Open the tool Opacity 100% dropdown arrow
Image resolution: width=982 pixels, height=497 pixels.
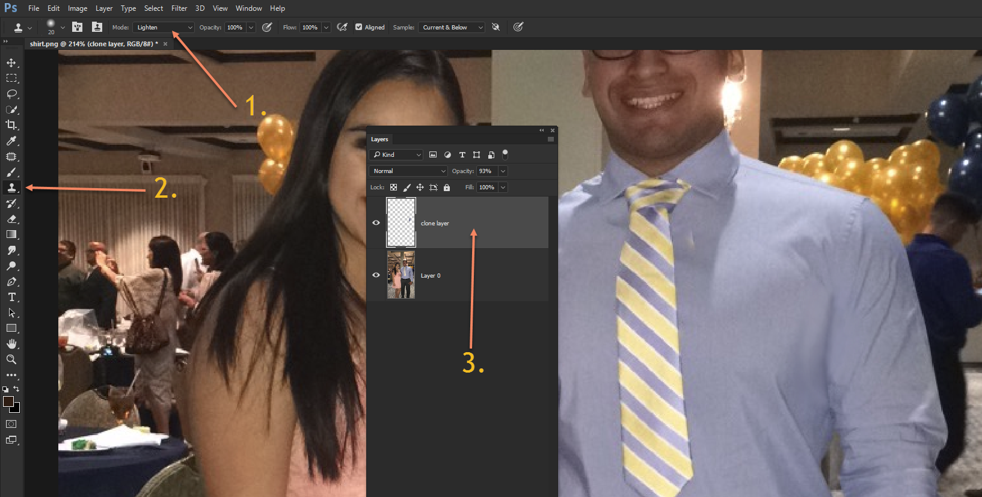pos(251,27)
